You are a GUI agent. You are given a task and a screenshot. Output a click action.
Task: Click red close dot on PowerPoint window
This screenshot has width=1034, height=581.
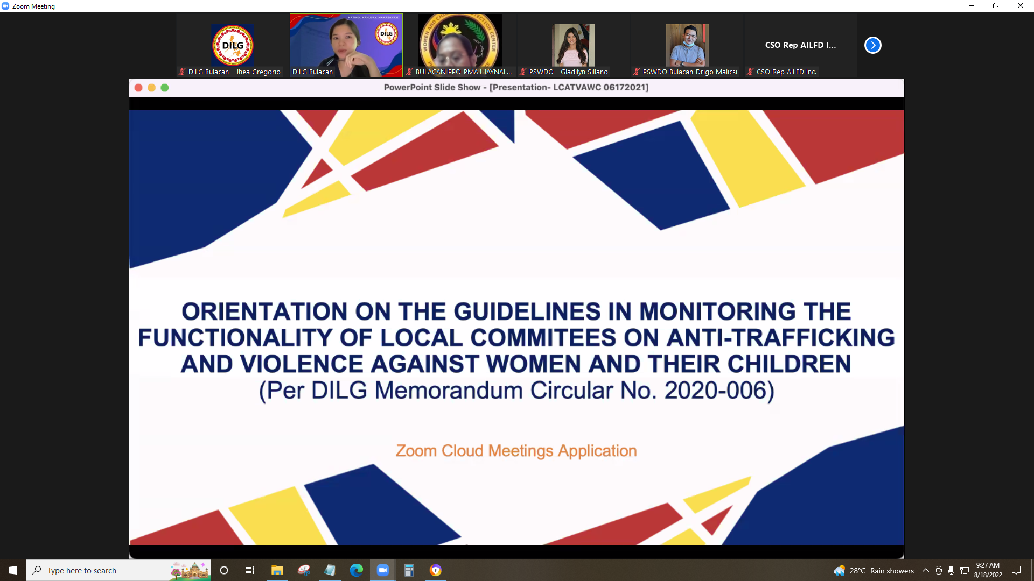pos(138,88)
